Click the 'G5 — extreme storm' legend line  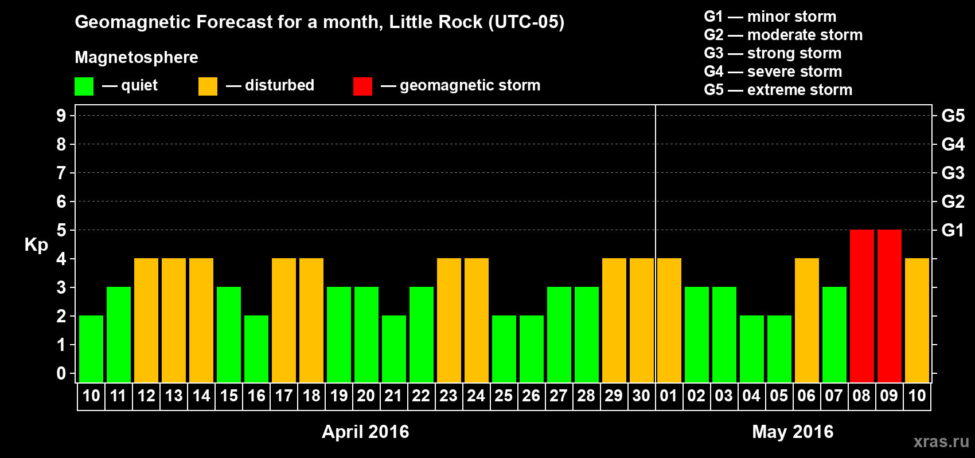778,89
